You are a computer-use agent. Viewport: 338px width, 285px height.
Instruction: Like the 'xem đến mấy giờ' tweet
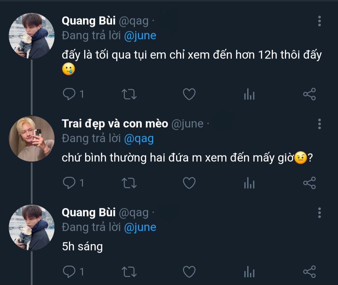(x=189, y=183)
